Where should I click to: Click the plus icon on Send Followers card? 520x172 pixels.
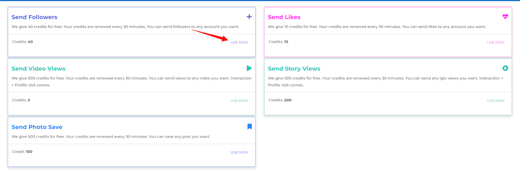coord(249,17)
